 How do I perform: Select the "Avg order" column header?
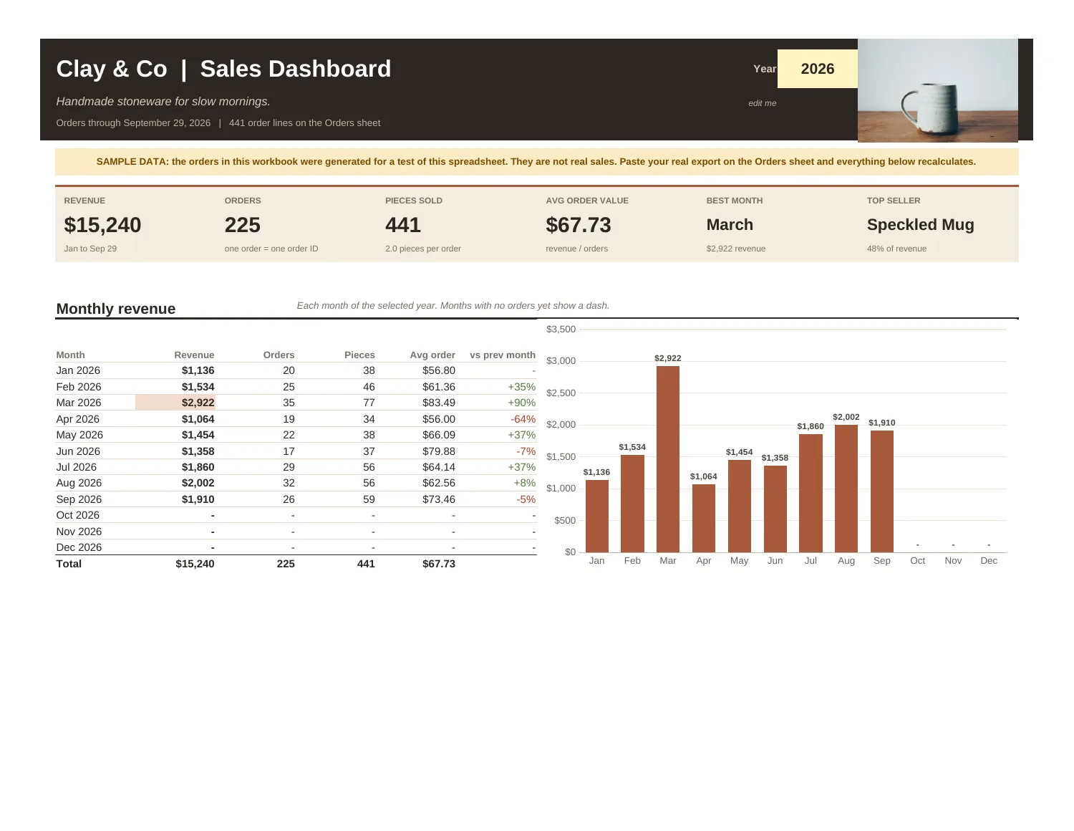pyautogui.click(x=432, y=355)
